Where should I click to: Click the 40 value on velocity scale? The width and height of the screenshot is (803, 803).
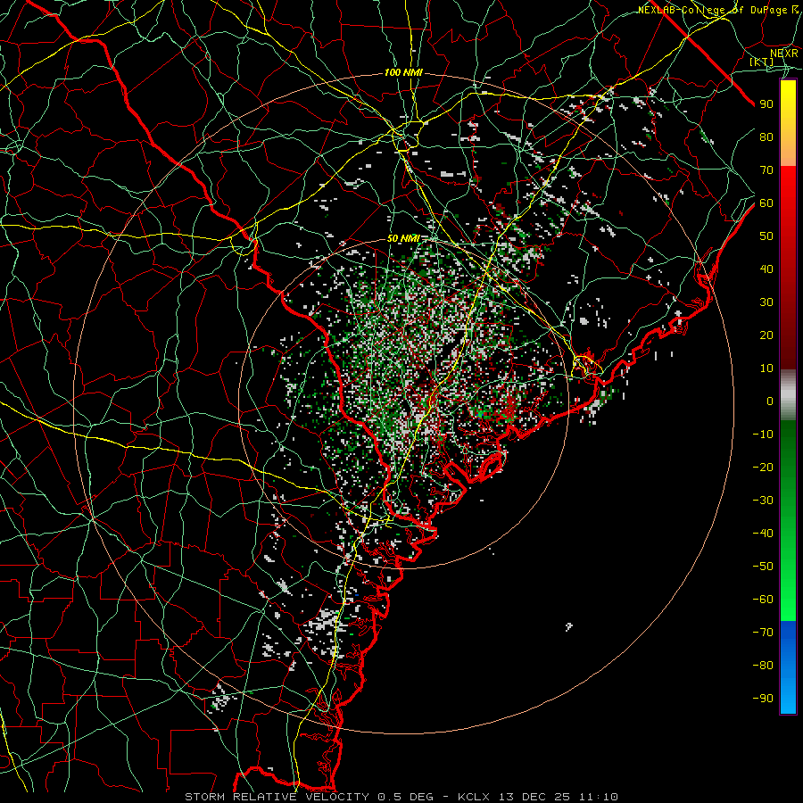[x=766, y=269]
